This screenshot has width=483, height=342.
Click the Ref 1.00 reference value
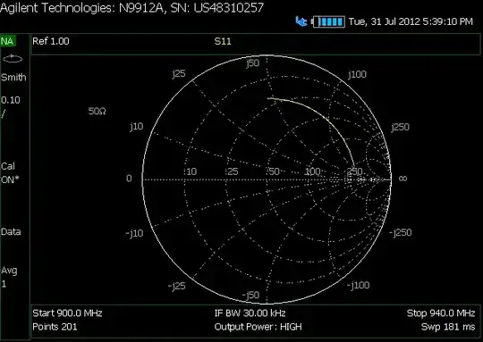(51, 41)
